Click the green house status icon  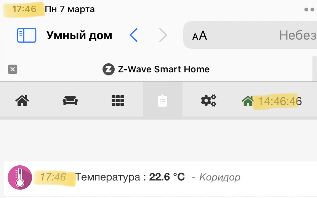click(x=248, y=101)
